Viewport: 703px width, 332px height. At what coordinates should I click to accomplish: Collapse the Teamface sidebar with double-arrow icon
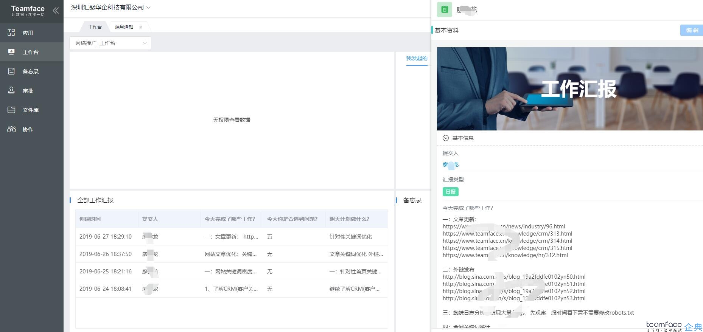(56, 11)
